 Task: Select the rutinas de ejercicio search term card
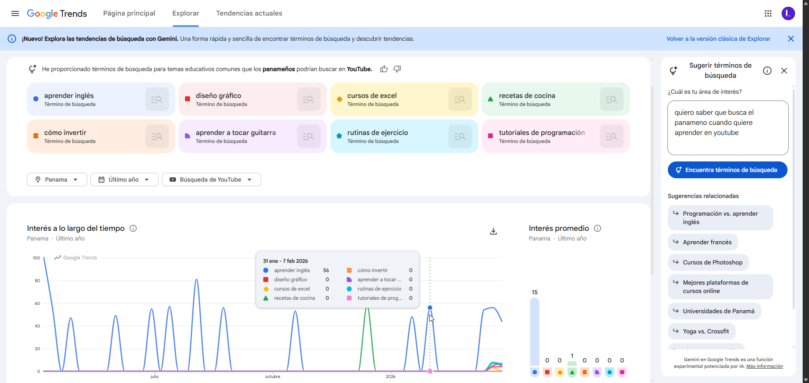pos(404,136)
